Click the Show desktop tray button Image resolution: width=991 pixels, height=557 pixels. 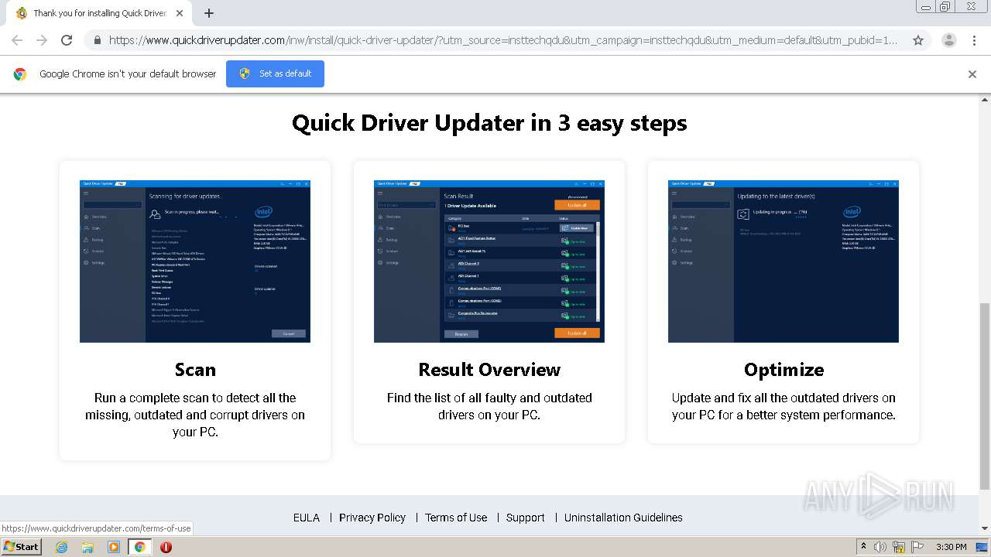coord(982,547)
